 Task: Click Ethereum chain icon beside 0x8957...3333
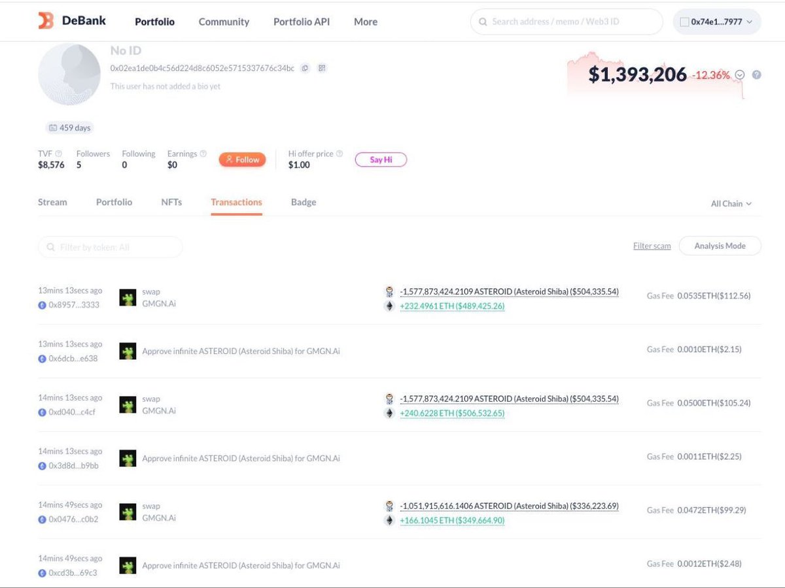43,305
